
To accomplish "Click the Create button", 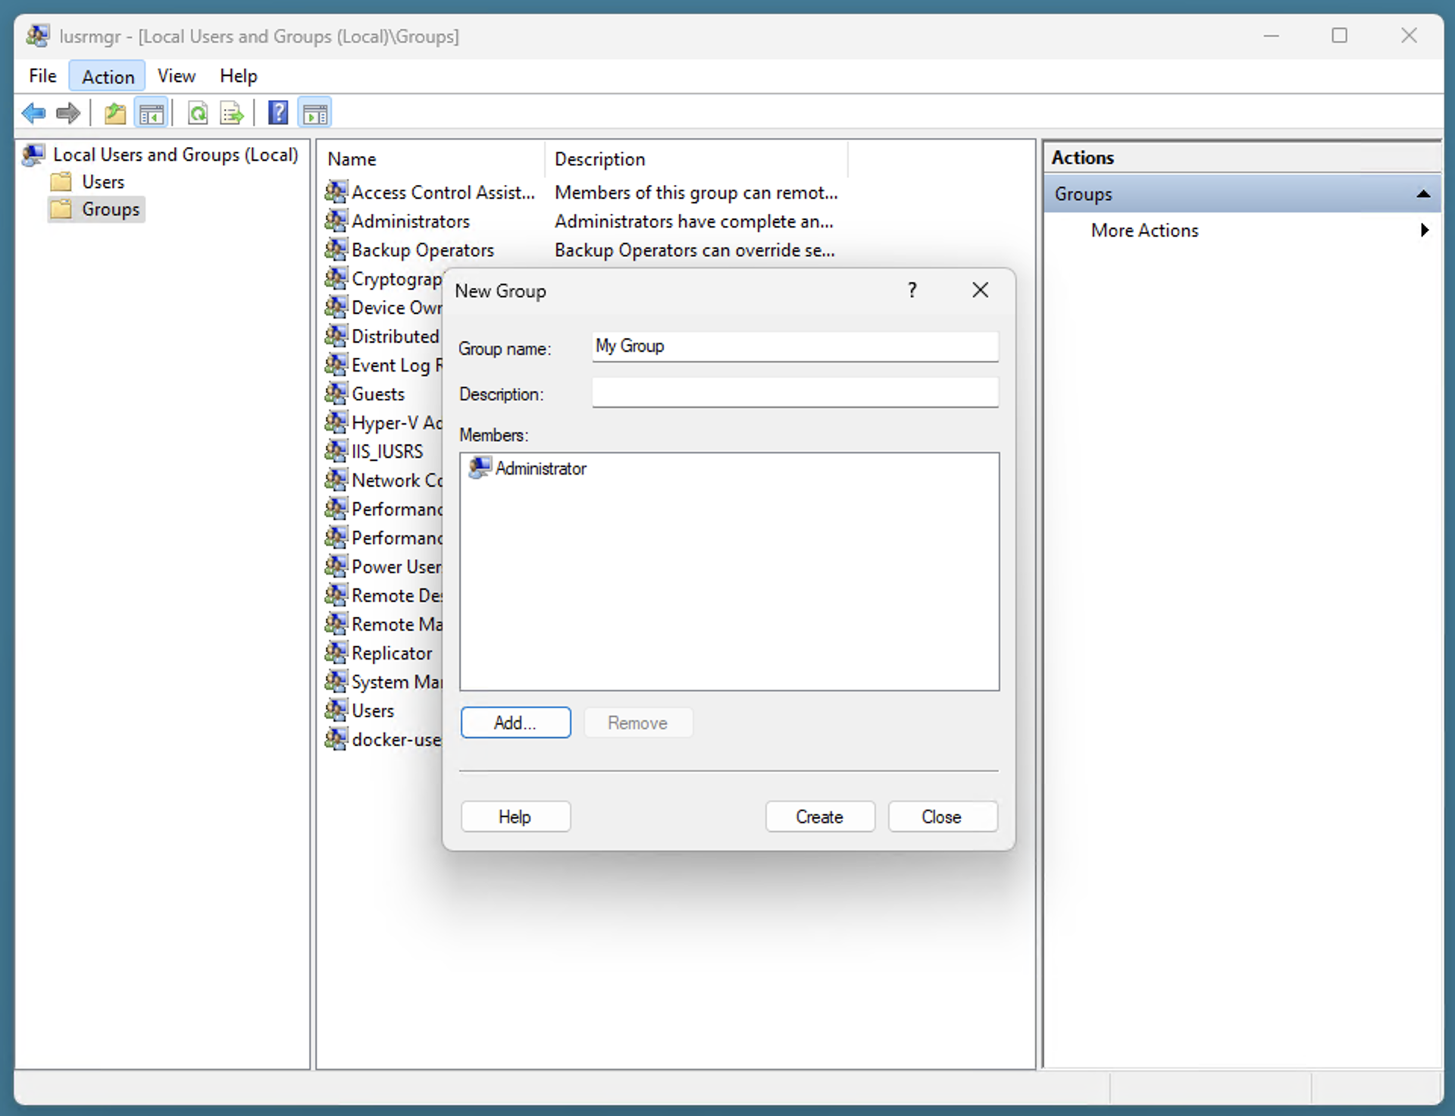I will coord(819,817).
